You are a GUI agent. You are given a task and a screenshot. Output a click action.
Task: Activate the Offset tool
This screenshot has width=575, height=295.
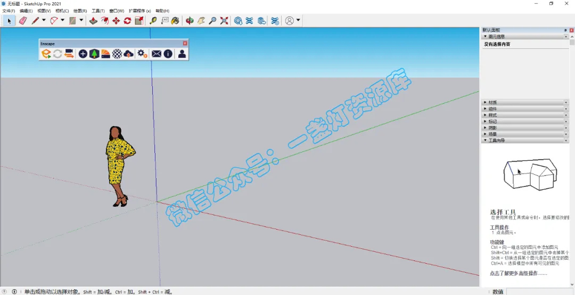point(105,21)
